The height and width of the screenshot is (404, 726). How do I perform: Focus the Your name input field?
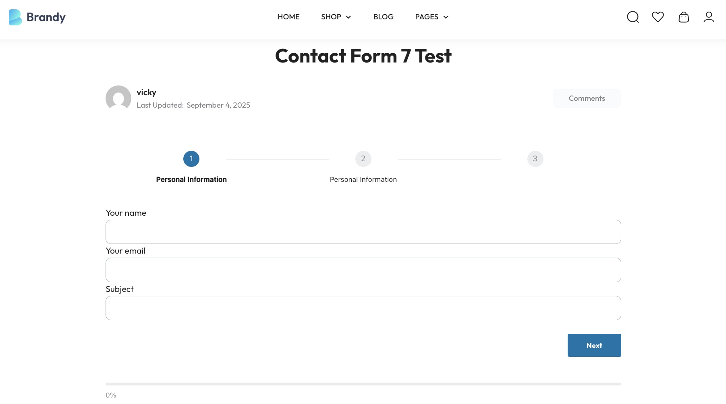(363, 232)
